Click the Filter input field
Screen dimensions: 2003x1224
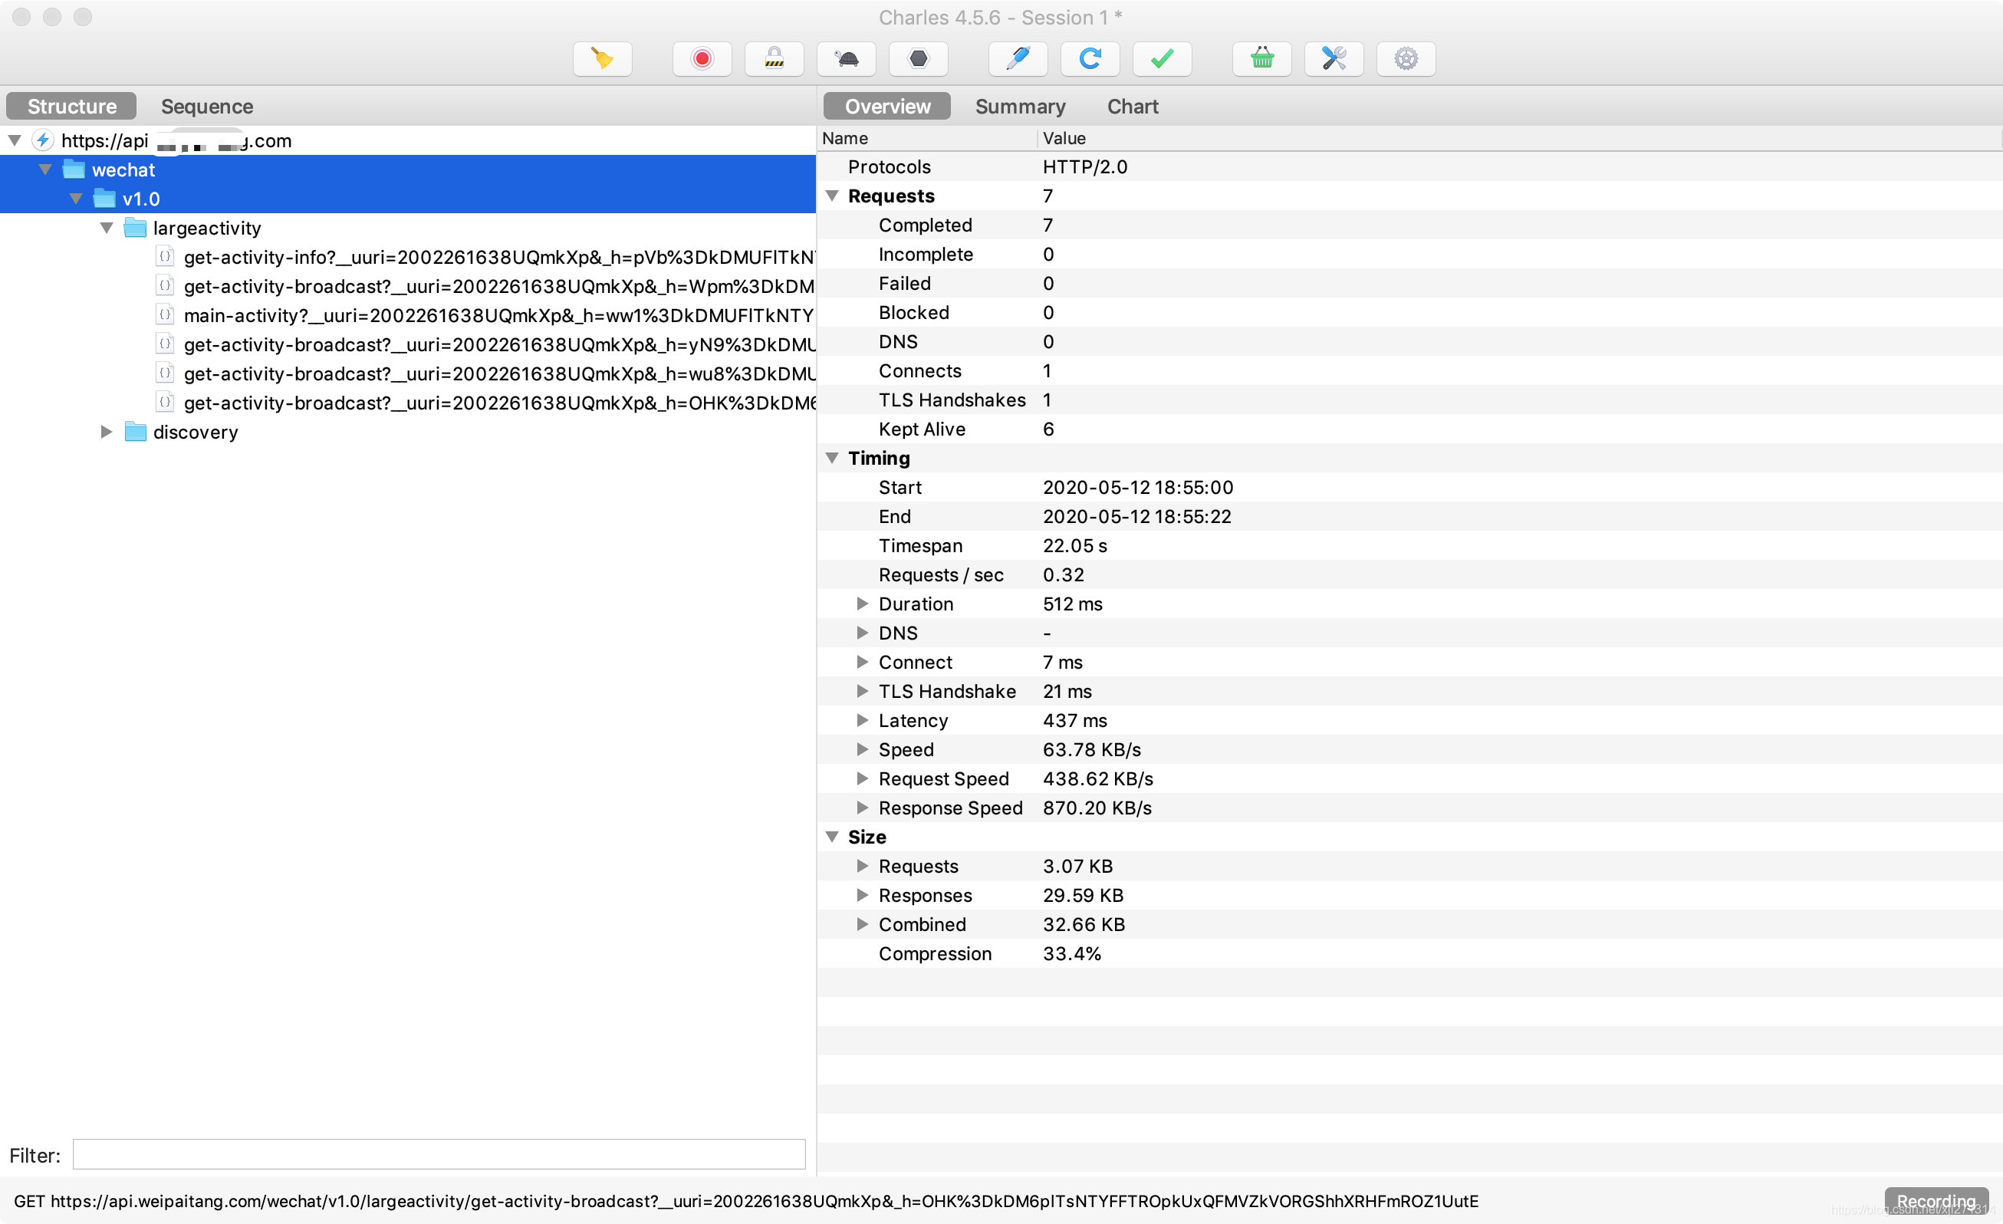click(x=438, y=1154)
